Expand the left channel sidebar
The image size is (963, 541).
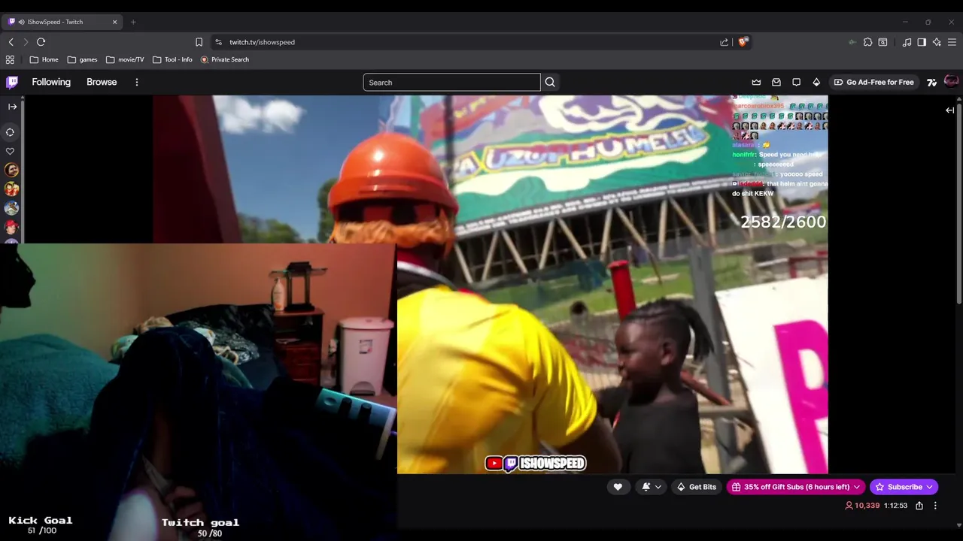(x=12, y=107)
